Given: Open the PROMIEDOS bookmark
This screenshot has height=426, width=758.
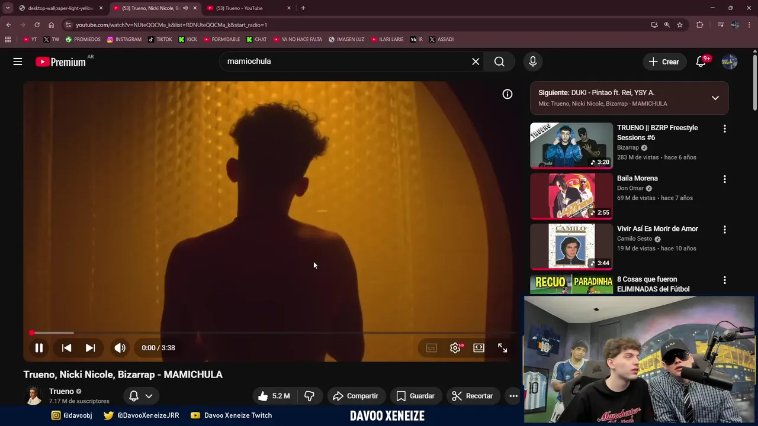Looking at the screenshot, I should pyautogui.click(x=83, y=40).
